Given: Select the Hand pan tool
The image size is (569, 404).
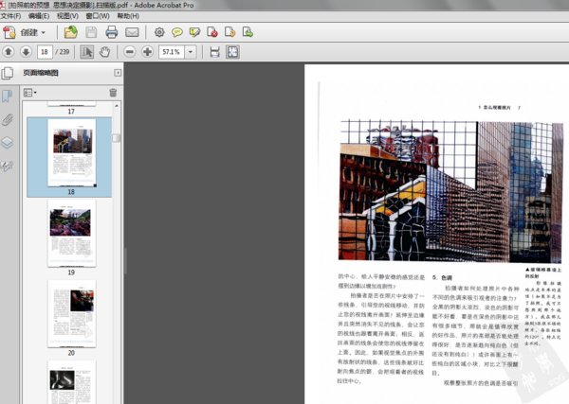Looking at the screenshot, I should [104, 52].
